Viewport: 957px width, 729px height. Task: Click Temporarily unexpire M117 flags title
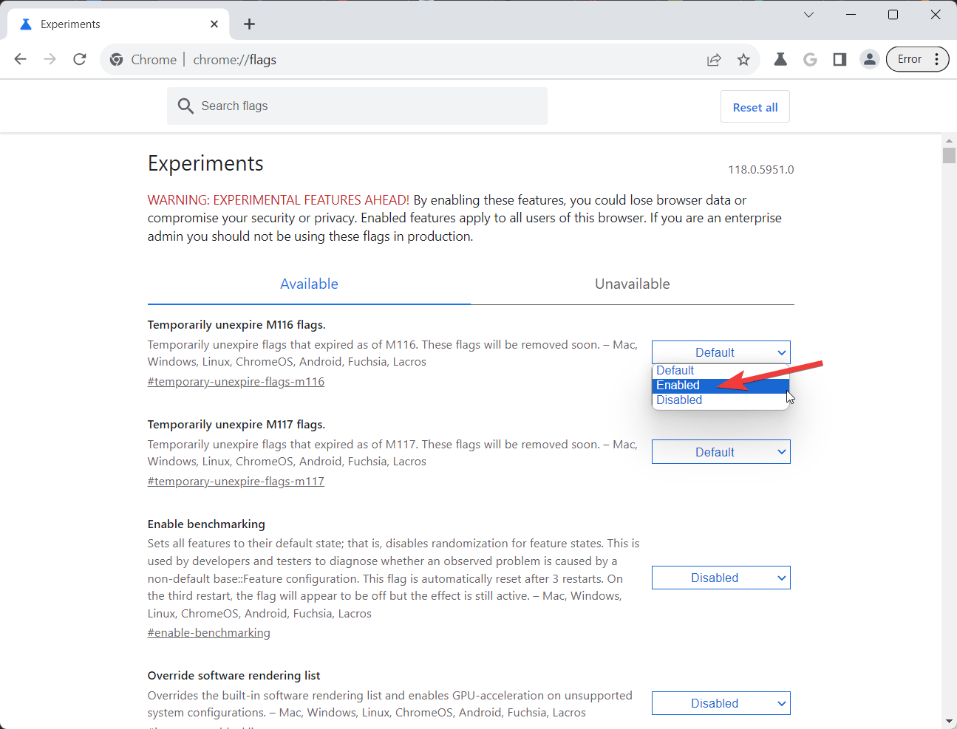236,425
